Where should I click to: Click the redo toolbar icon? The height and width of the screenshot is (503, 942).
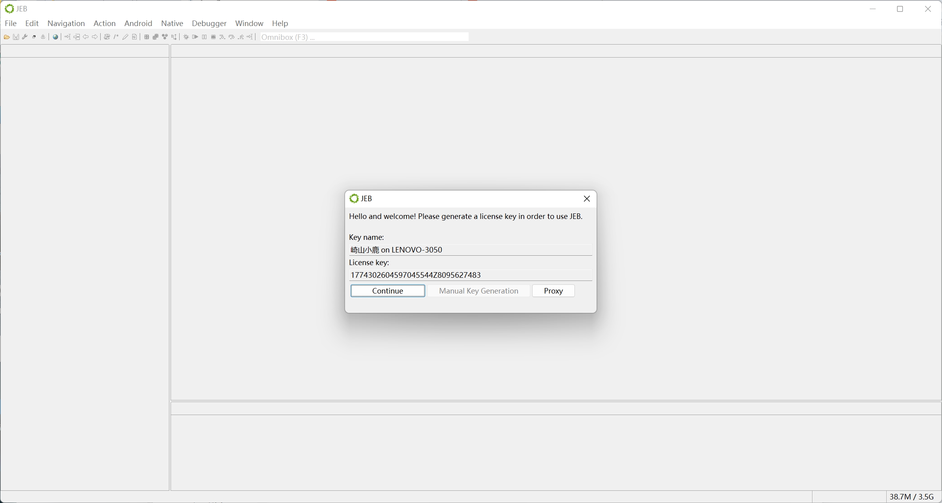click(x=95, y=37)
